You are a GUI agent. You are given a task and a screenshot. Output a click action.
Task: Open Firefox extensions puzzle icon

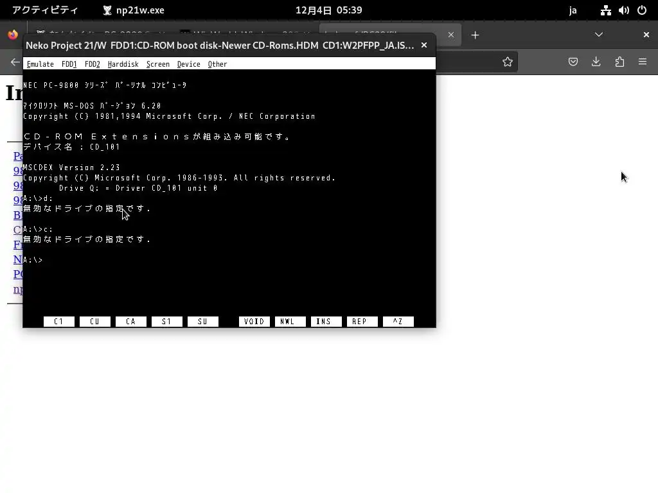620,62
